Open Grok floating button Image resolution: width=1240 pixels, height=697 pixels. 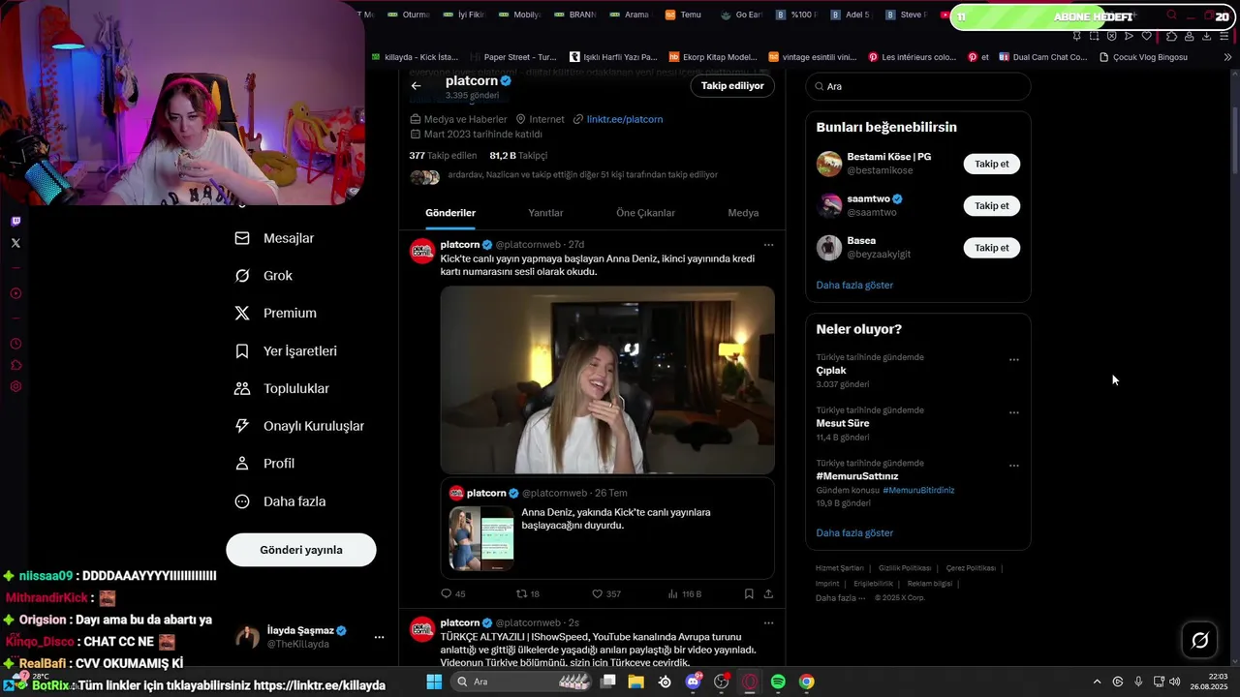[1199, 640]
